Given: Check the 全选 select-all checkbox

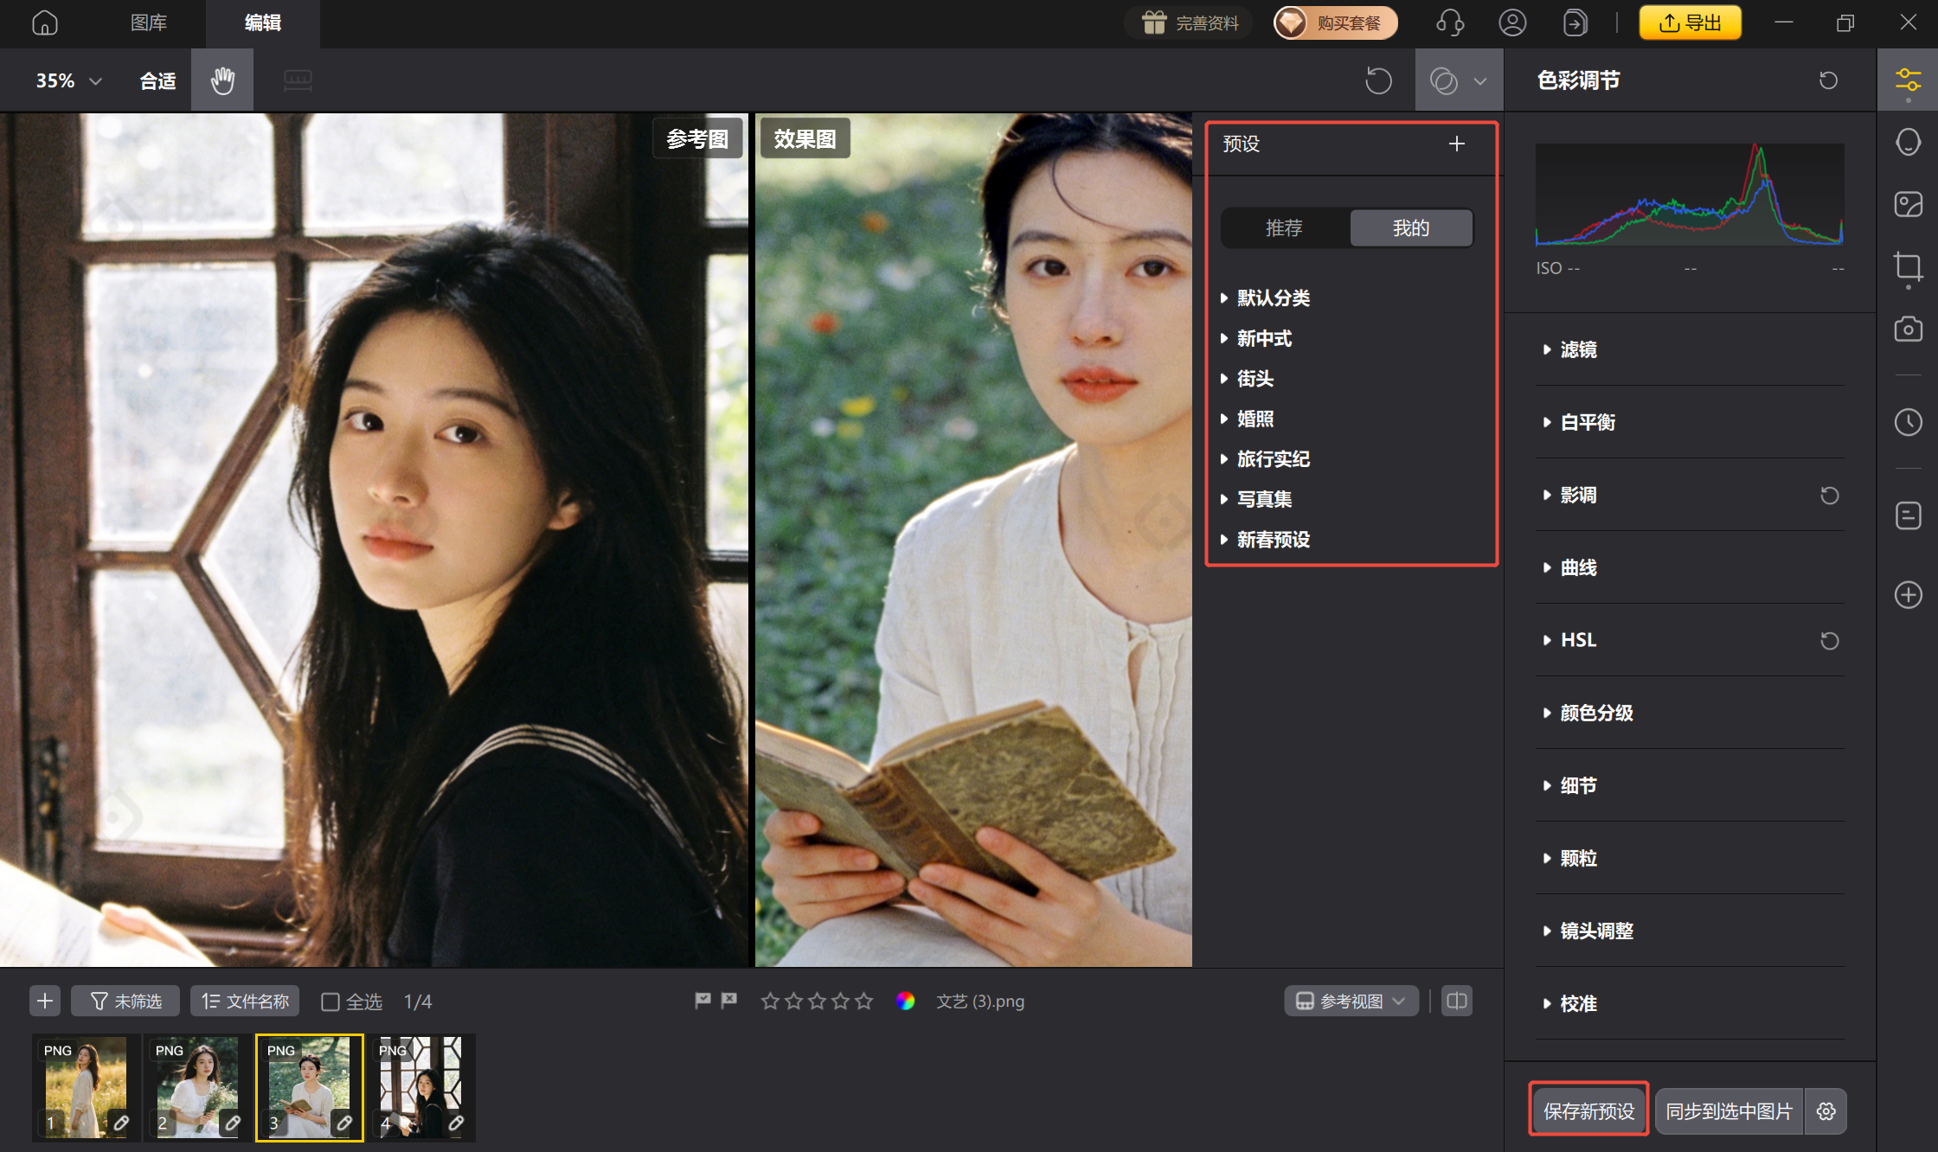Looking at the screenshot, I should click(330, 1002).
